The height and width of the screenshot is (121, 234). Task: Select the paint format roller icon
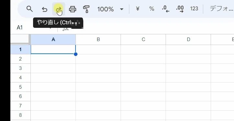coord(86,9)
